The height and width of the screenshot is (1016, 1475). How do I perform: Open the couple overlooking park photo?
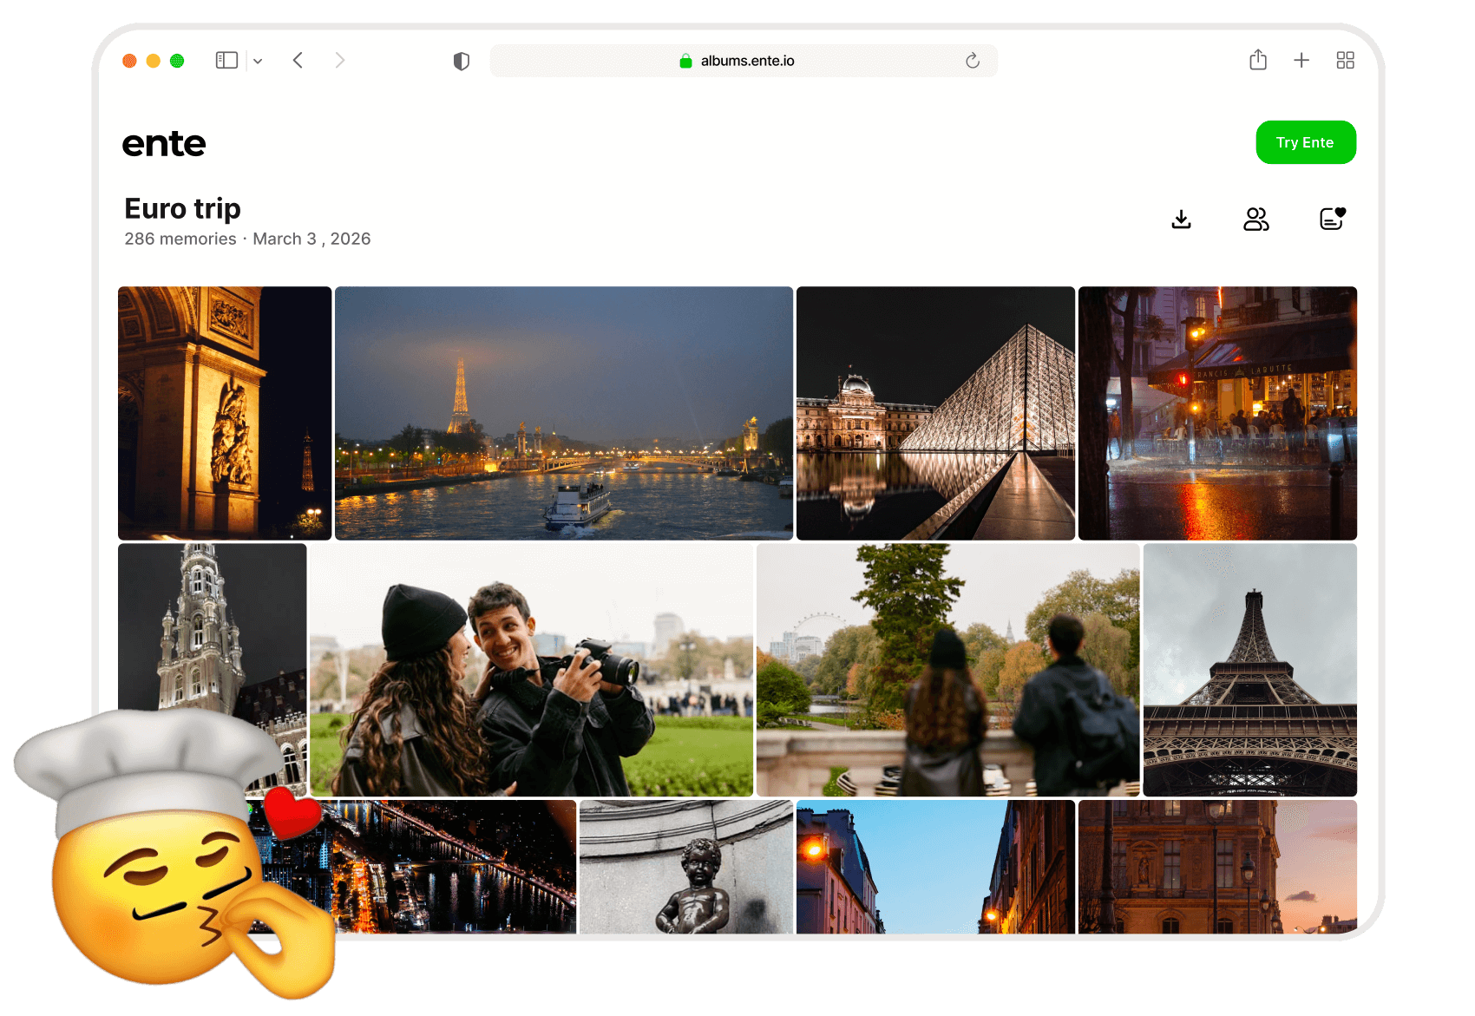[x=948, y=670]
